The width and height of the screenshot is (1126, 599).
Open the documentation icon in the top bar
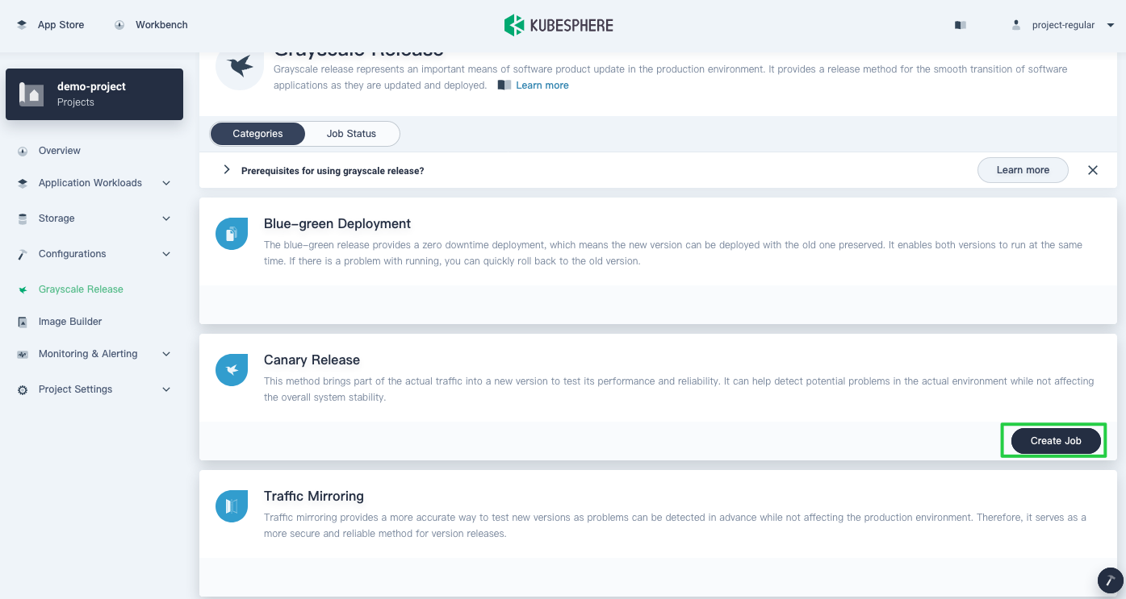click(x=960, y=25)
